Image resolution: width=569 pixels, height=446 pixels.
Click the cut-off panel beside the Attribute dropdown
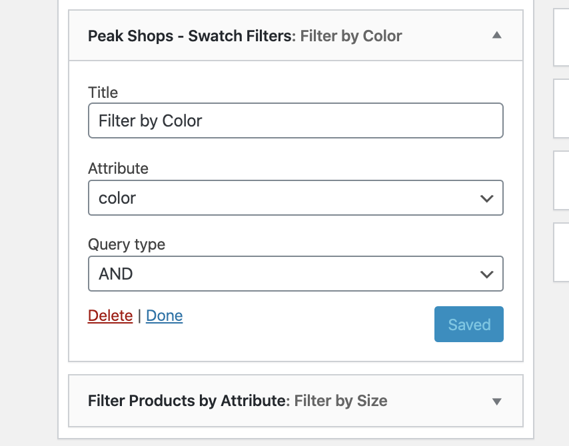(561, 180)
